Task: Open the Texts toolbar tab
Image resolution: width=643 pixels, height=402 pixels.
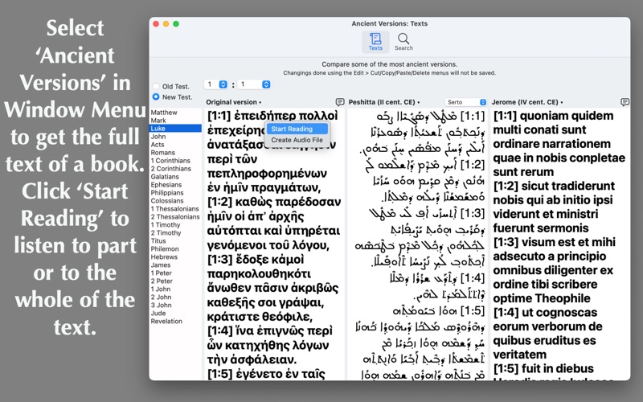Action: coord(375,43)
